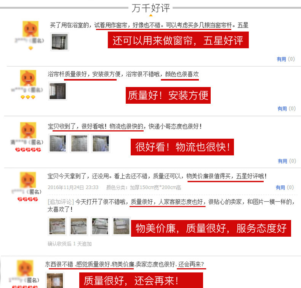Click the second reviewer's orange avatar

28,78
